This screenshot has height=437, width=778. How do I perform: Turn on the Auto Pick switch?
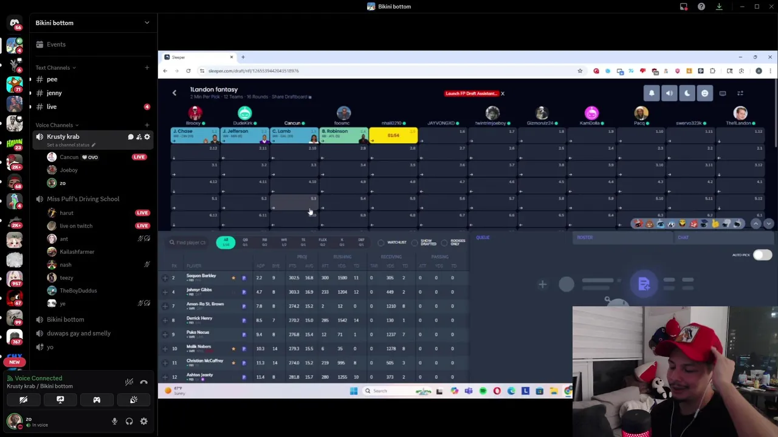[x=762, y=255]
